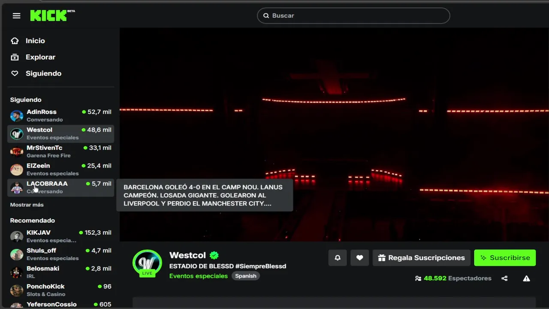Click the search magnifier icon
The width and height of the screenshot is (549, 309).
click(x=266, y=15)
